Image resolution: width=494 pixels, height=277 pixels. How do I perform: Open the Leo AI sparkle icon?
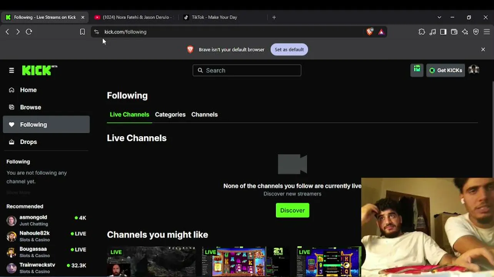(465, 32)
